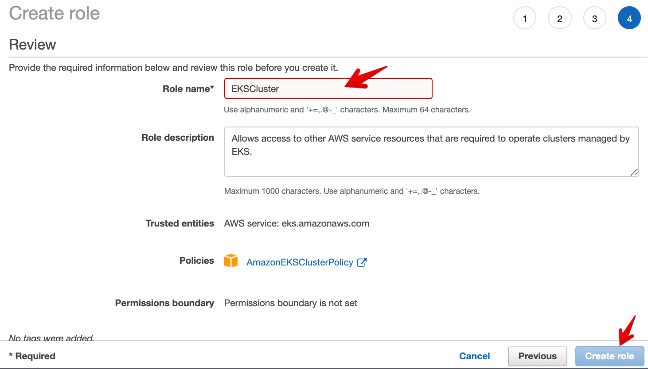Click the orange policy cube icon
Screen dimensions: 648x369
[231, 261]
